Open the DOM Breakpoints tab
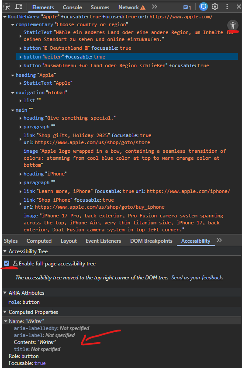Screen dimensions: 242x368 tap(151, 241)
